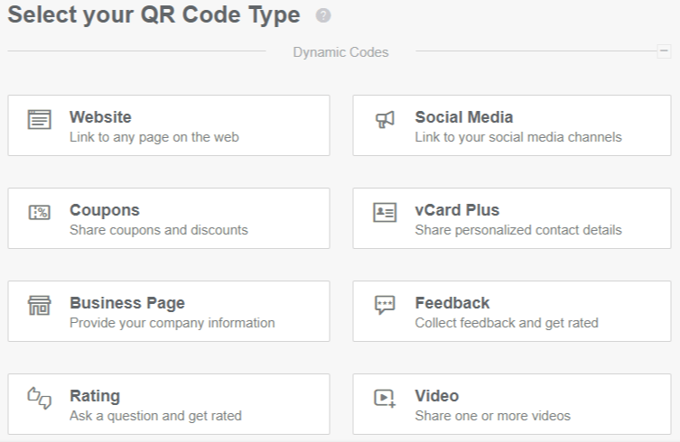This screenshot has width=680, height=442.
Task: Select the Feedback title text
Action: pos(452,303)
